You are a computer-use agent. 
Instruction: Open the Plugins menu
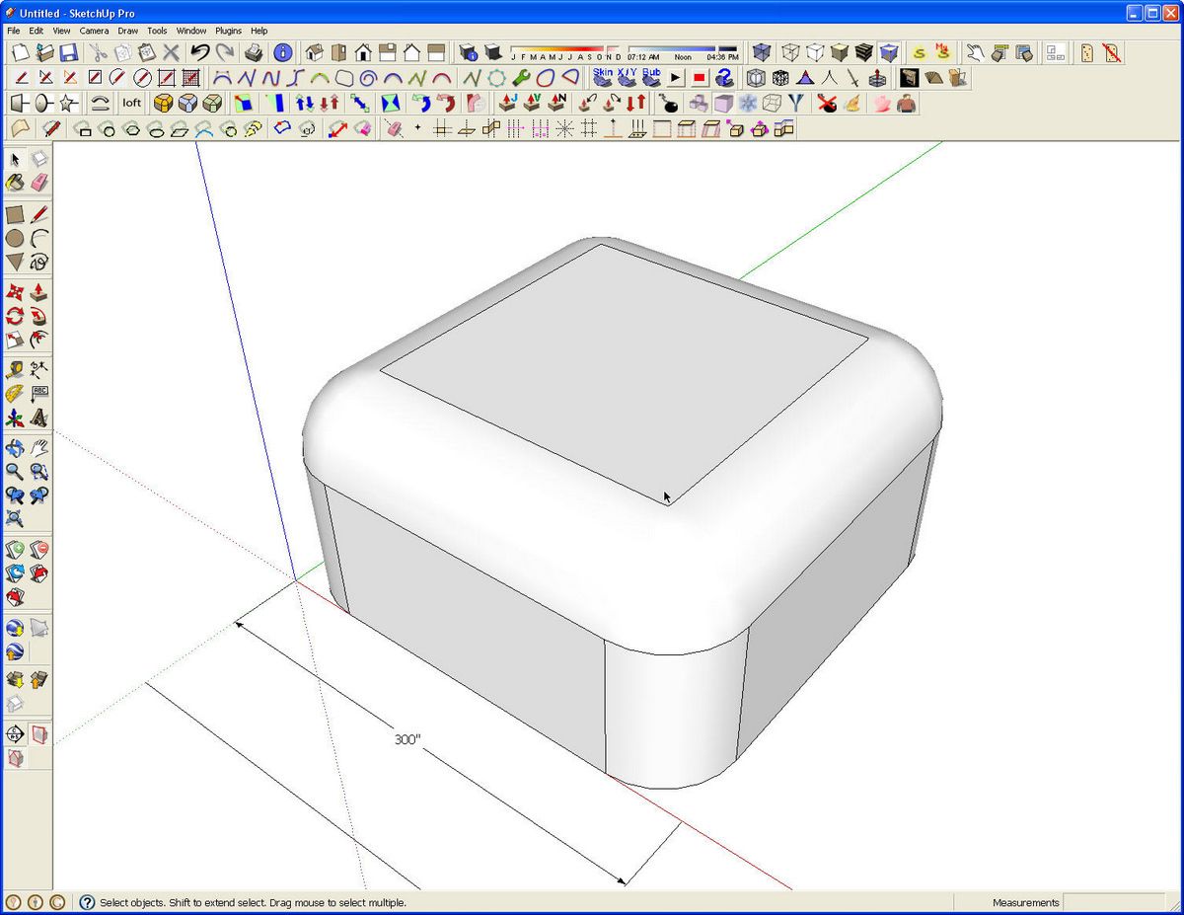click(228, 31)
